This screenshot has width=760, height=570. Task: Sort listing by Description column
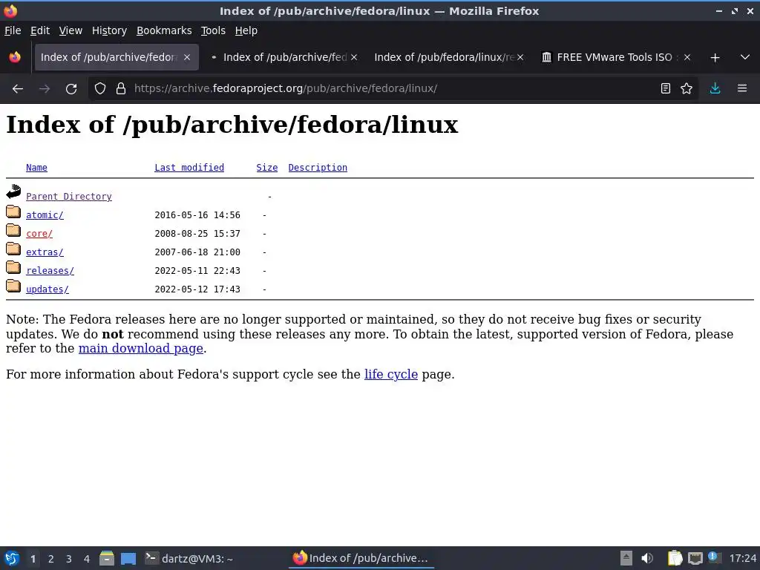pyautogui.click(x=318, y=168)
